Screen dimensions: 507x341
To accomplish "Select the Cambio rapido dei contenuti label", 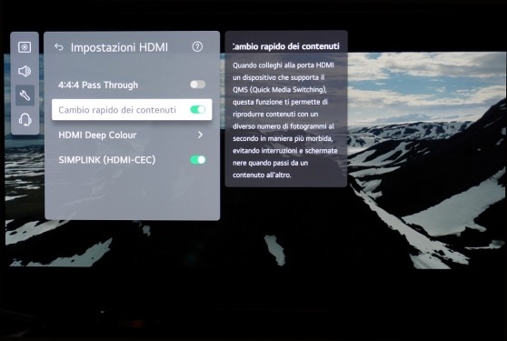I will 117,110.
